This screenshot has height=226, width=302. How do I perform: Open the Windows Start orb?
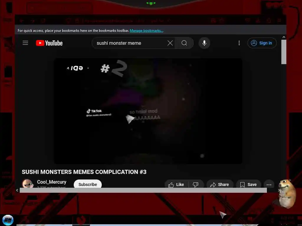(8, 220)
